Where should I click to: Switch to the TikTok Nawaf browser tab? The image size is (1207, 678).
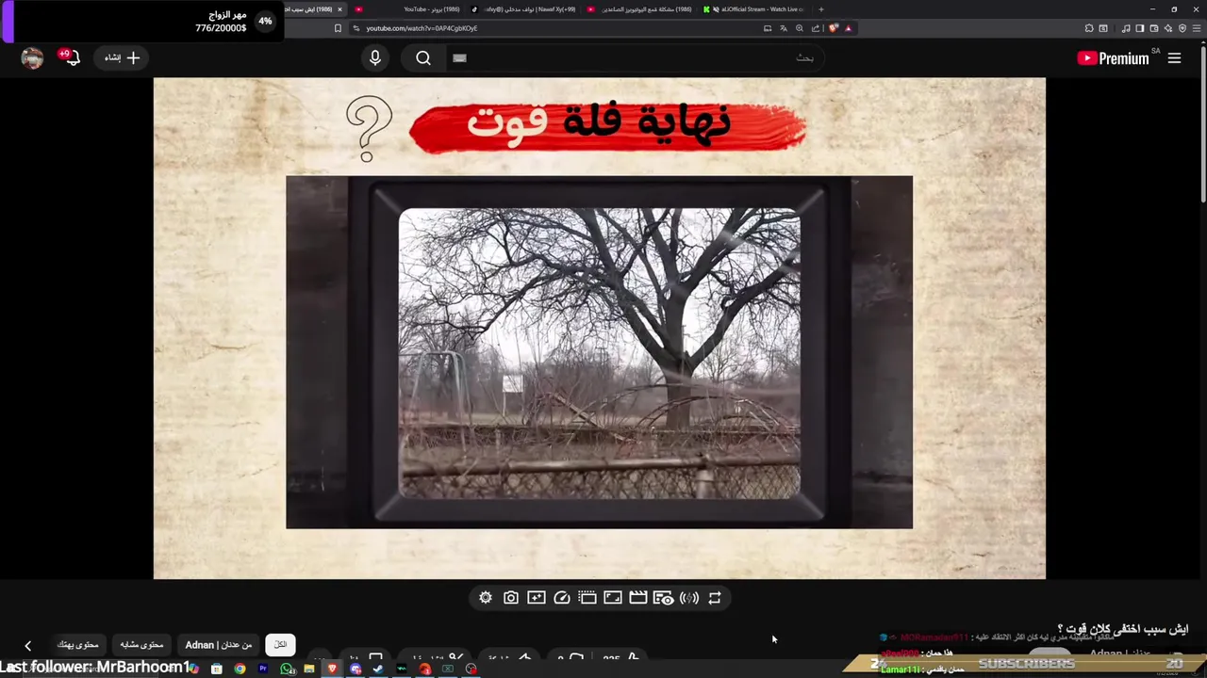point(523,9)
